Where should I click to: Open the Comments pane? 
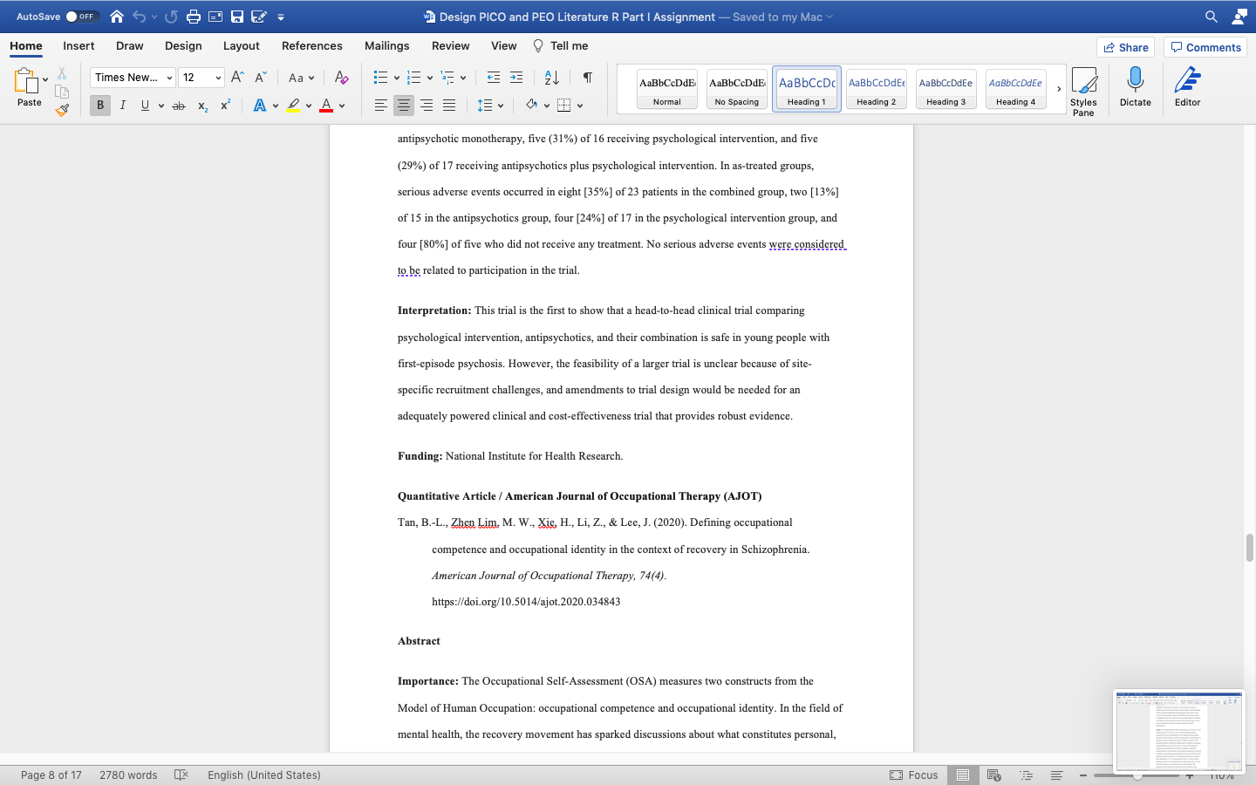1205,47
